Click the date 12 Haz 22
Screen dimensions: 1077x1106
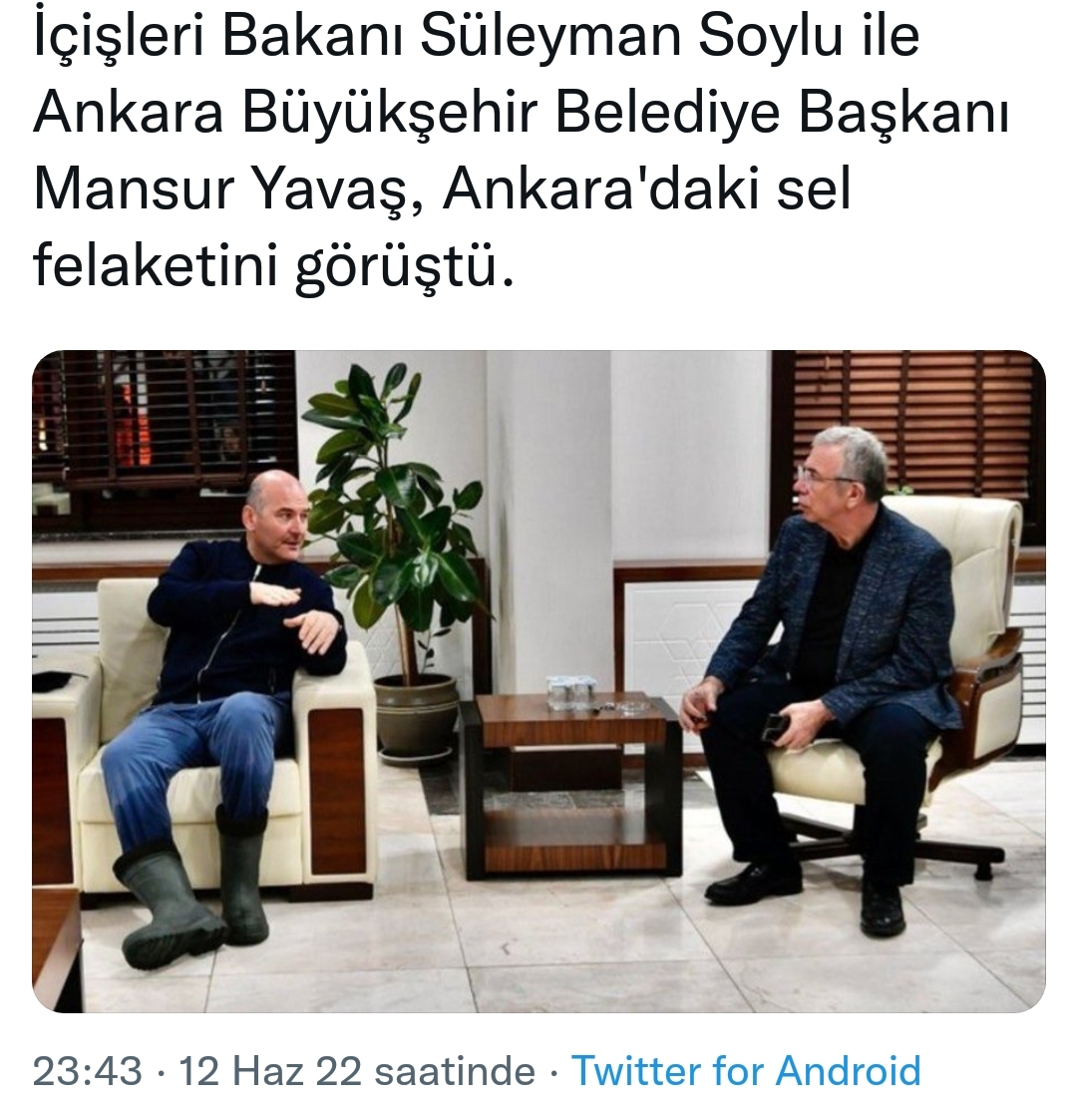(271, 1071)
